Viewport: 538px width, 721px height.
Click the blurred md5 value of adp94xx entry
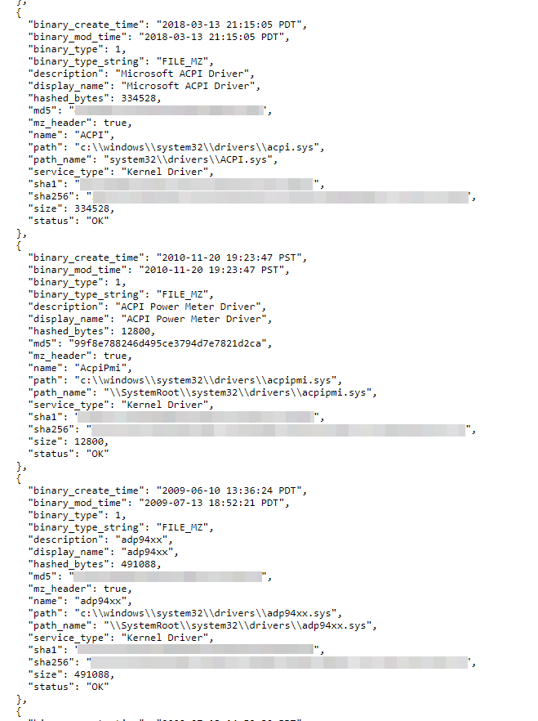[167, 576]
